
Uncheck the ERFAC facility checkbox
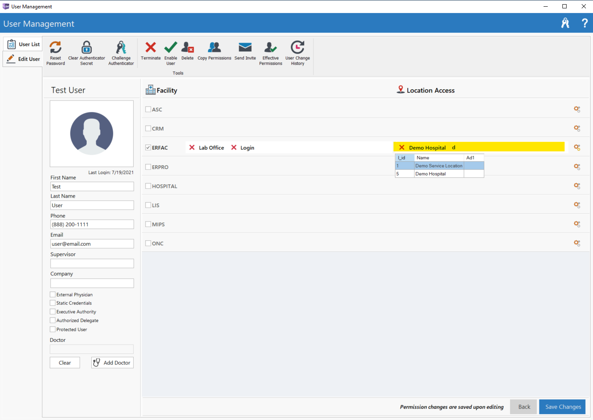[x=148, y=147]
